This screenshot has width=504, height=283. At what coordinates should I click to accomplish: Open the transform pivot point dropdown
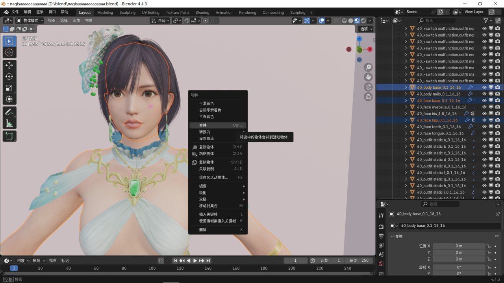pyautogui.click(x=177, y=20)
